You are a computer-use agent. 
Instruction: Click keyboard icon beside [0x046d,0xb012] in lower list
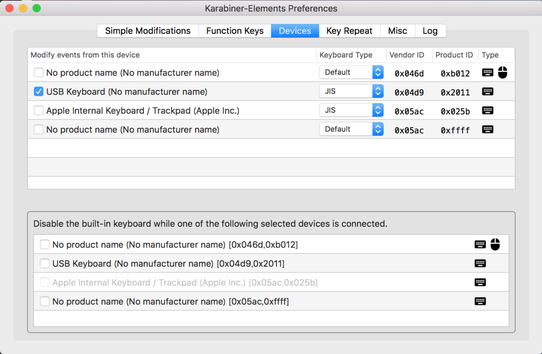480,244
